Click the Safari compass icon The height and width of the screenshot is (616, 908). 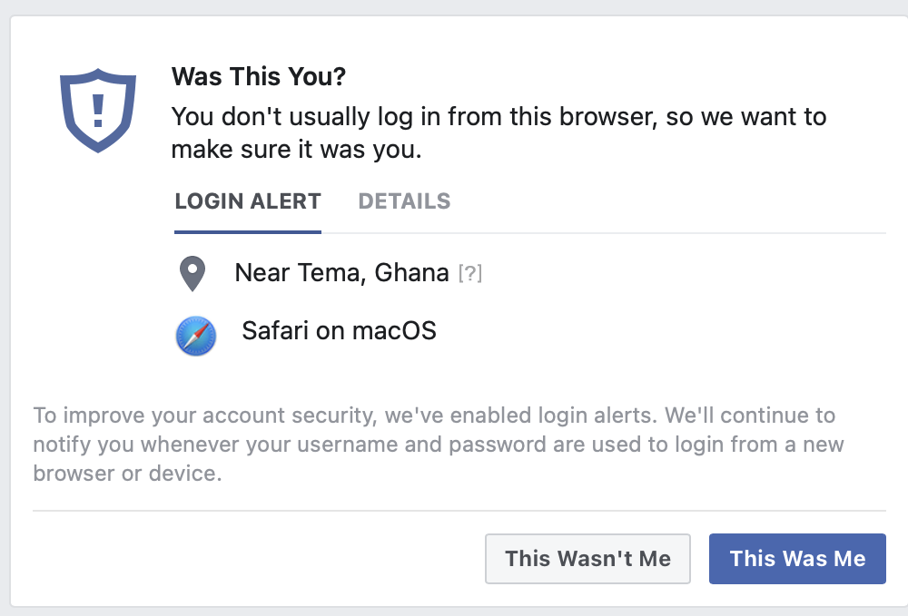pyautogui.click(x=195, y=337)
